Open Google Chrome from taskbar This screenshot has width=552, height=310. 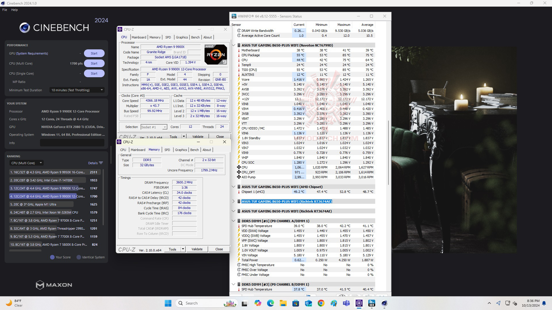[321, 303]
